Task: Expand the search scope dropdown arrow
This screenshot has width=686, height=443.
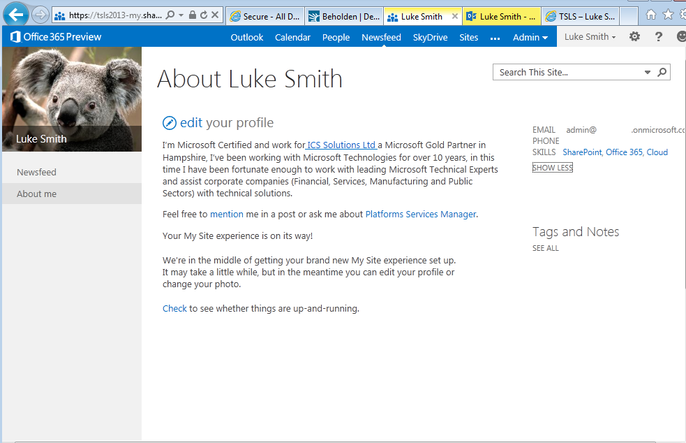Action: click(x=648, y=72)
